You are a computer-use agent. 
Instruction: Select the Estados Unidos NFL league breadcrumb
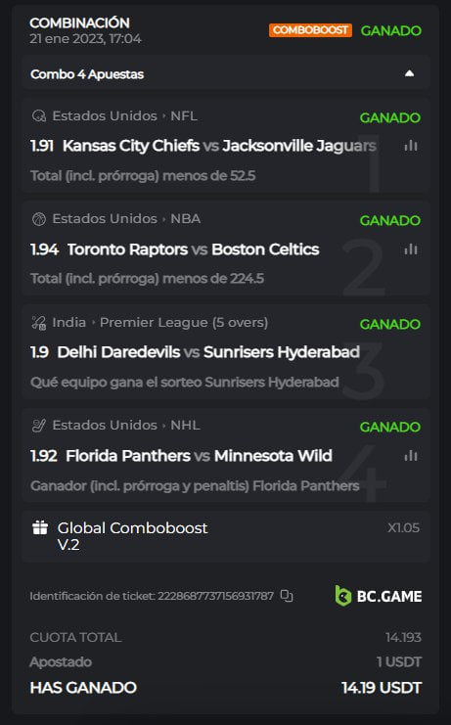[x=125, y=115]
